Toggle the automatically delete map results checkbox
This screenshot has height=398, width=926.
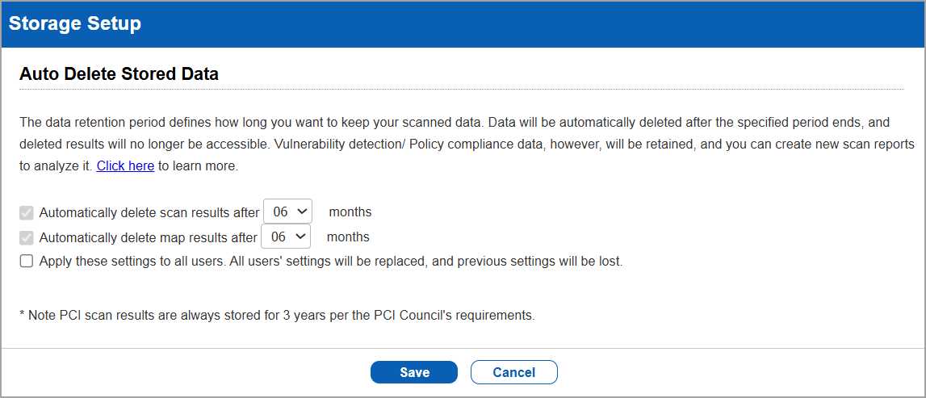[x=27, y=237]
